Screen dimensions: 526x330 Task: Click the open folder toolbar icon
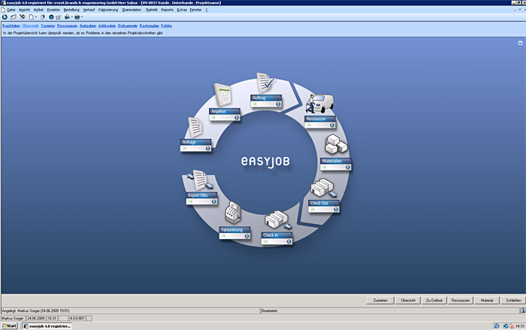14,17
